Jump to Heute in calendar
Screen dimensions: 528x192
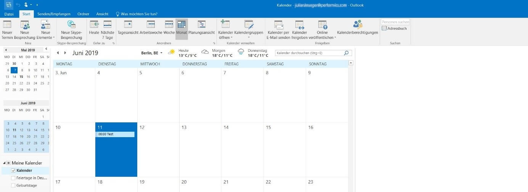(x=94, y=25)
